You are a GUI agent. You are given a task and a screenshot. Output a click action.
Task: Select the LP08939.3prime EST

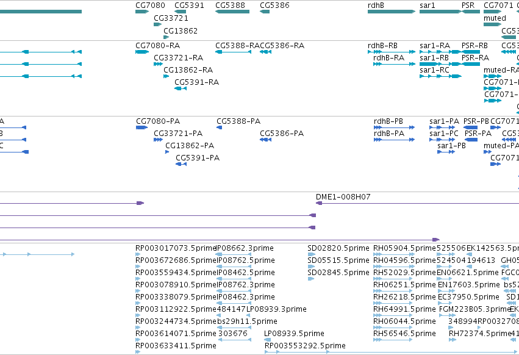click(x=248, y=315)
